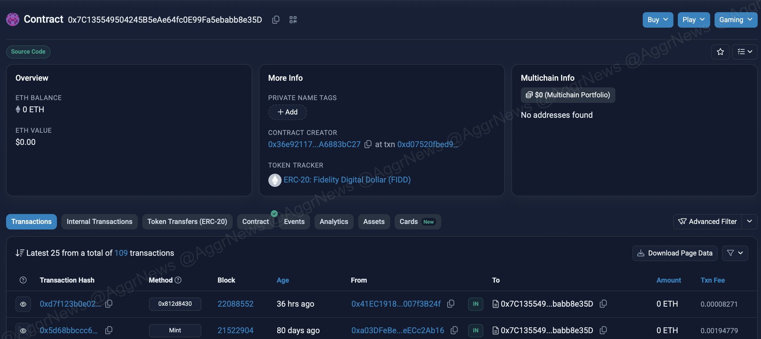Open Fidelity Digital Dollar (FIDD) token link

[347, 180]
